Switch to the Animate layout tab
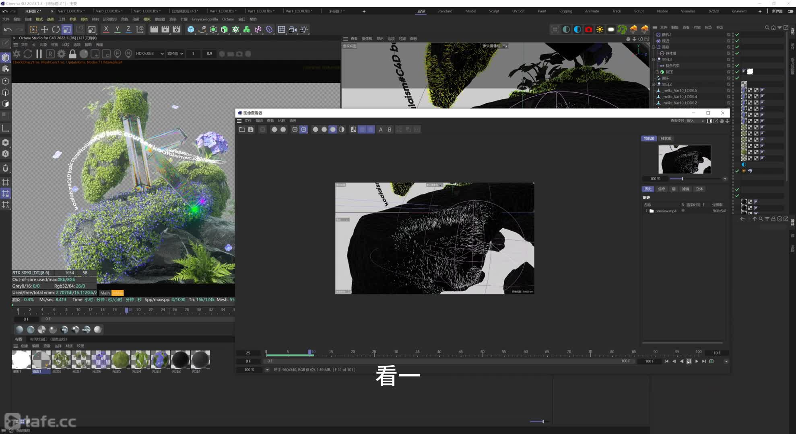Image resolution: width=796 pixels, height=434 pixels. tap(592, 11)
